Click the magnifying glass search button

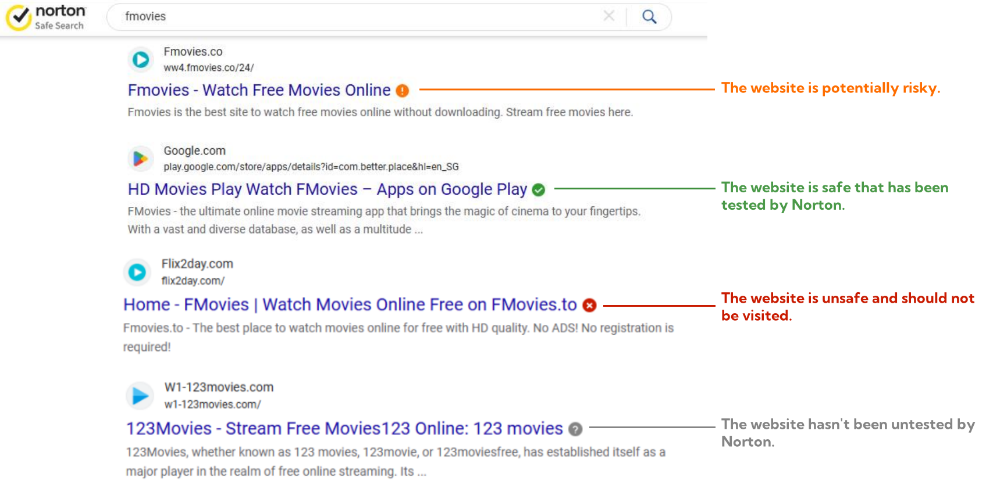[649, 17]
